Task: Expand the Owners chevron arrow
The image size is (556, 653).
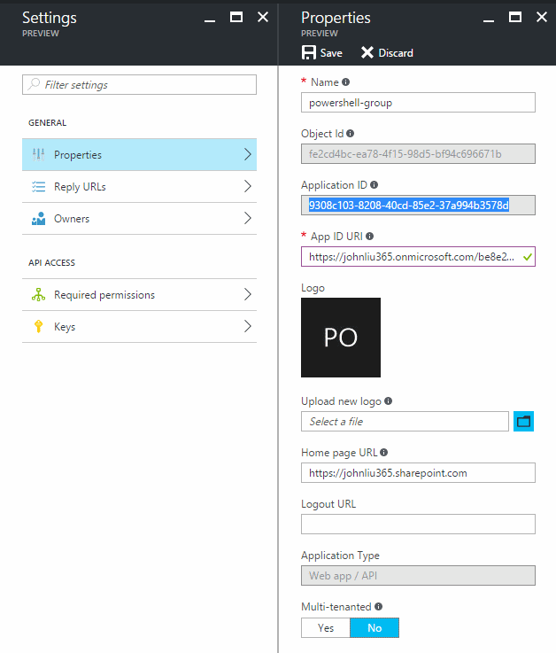Action: tap(247, 219)
